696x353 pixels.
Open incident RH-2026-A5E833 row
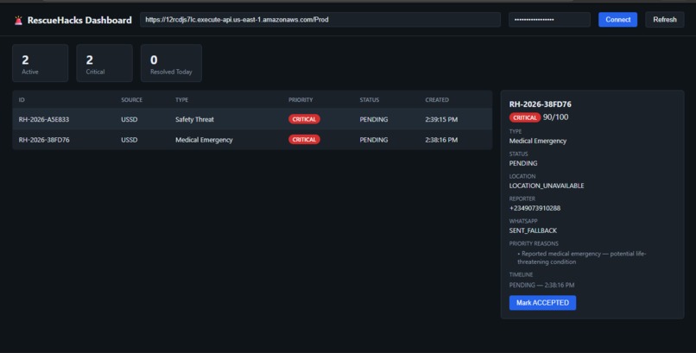pyautogui.click(x=252, y=119)
